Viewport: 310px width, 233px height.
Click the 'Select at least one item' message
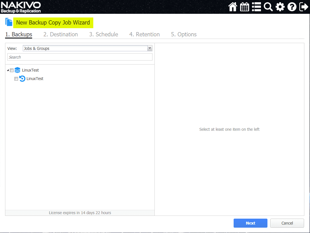coord(229,129)
